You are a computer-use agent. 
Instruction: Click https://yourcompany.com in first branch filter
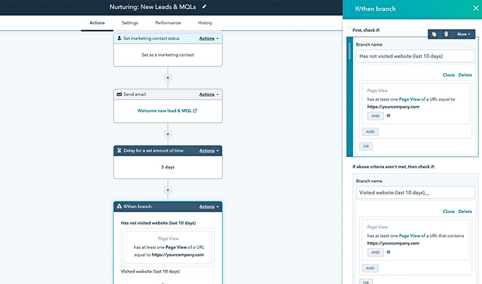pyautogui.click(x=393, y=107)
